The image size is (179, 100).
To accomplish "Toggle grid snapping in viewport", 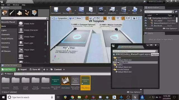I will point(105,18).
